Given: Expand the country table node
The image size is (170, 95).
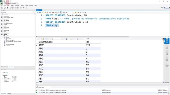Looking at the screenshot, I should tap(5, 39).
